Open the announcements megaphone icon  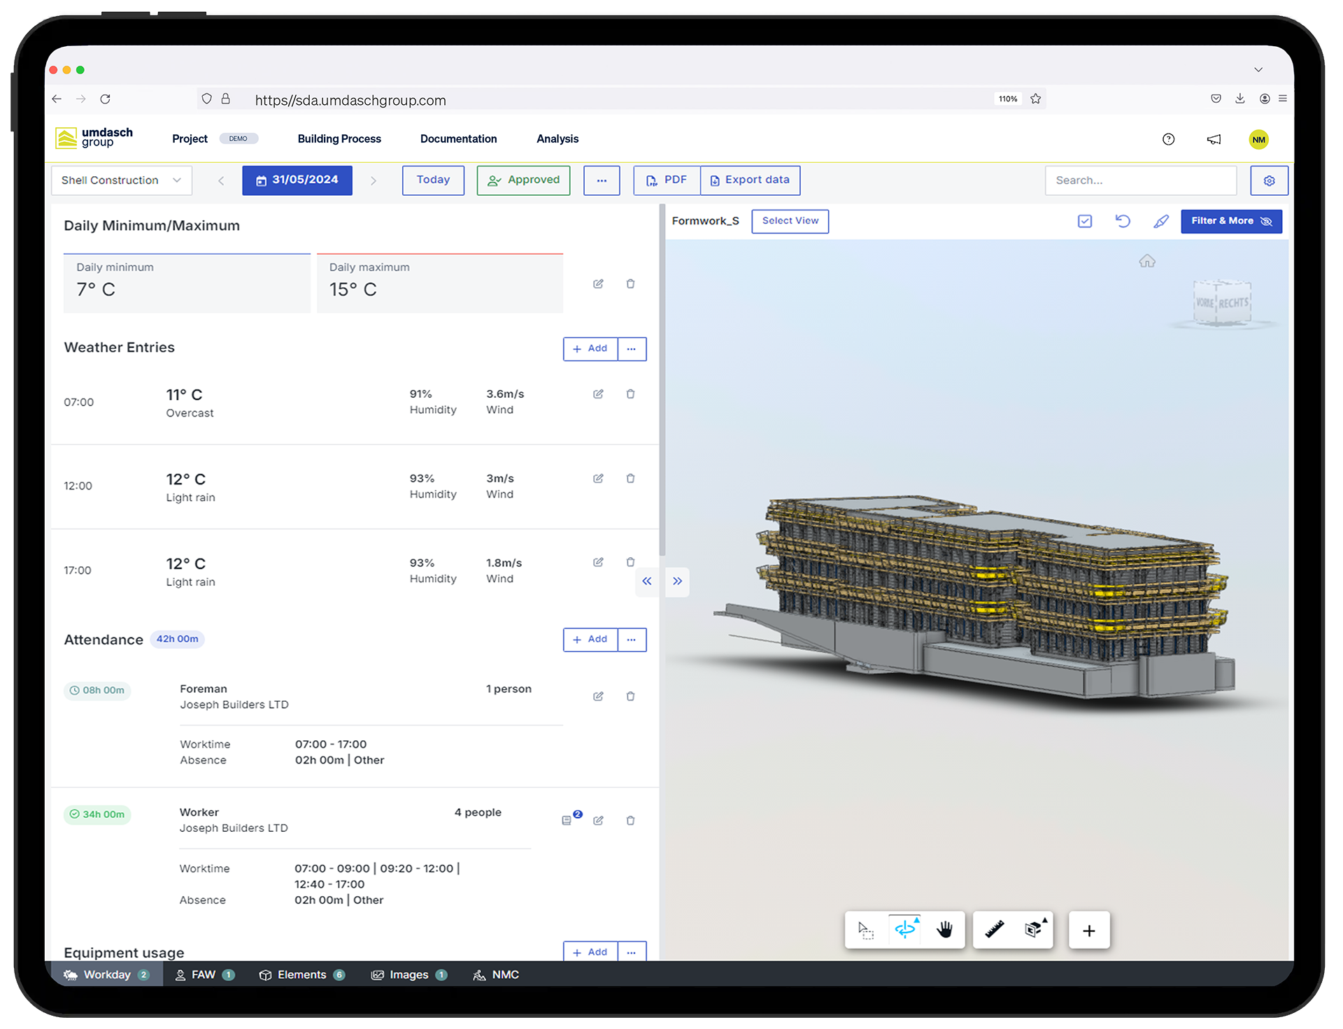pyautogui.click(x=1214, y=139)
